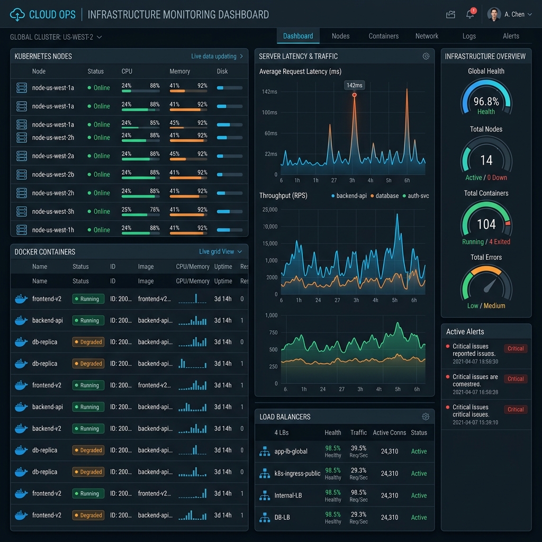
Task: Select the node-us-west-3h row name
Action: [53, 211]
